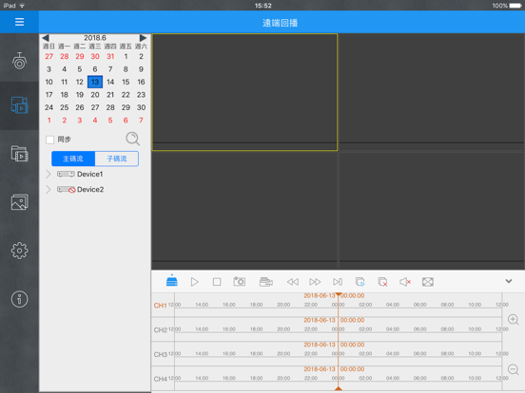Screen dimensions: 525x393
Task: Open info icon in sidebar
Action: coord(19,299)
